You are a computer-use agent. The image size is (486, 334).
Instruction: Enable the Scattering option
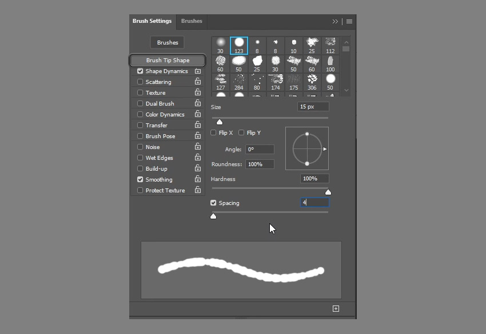140,82
